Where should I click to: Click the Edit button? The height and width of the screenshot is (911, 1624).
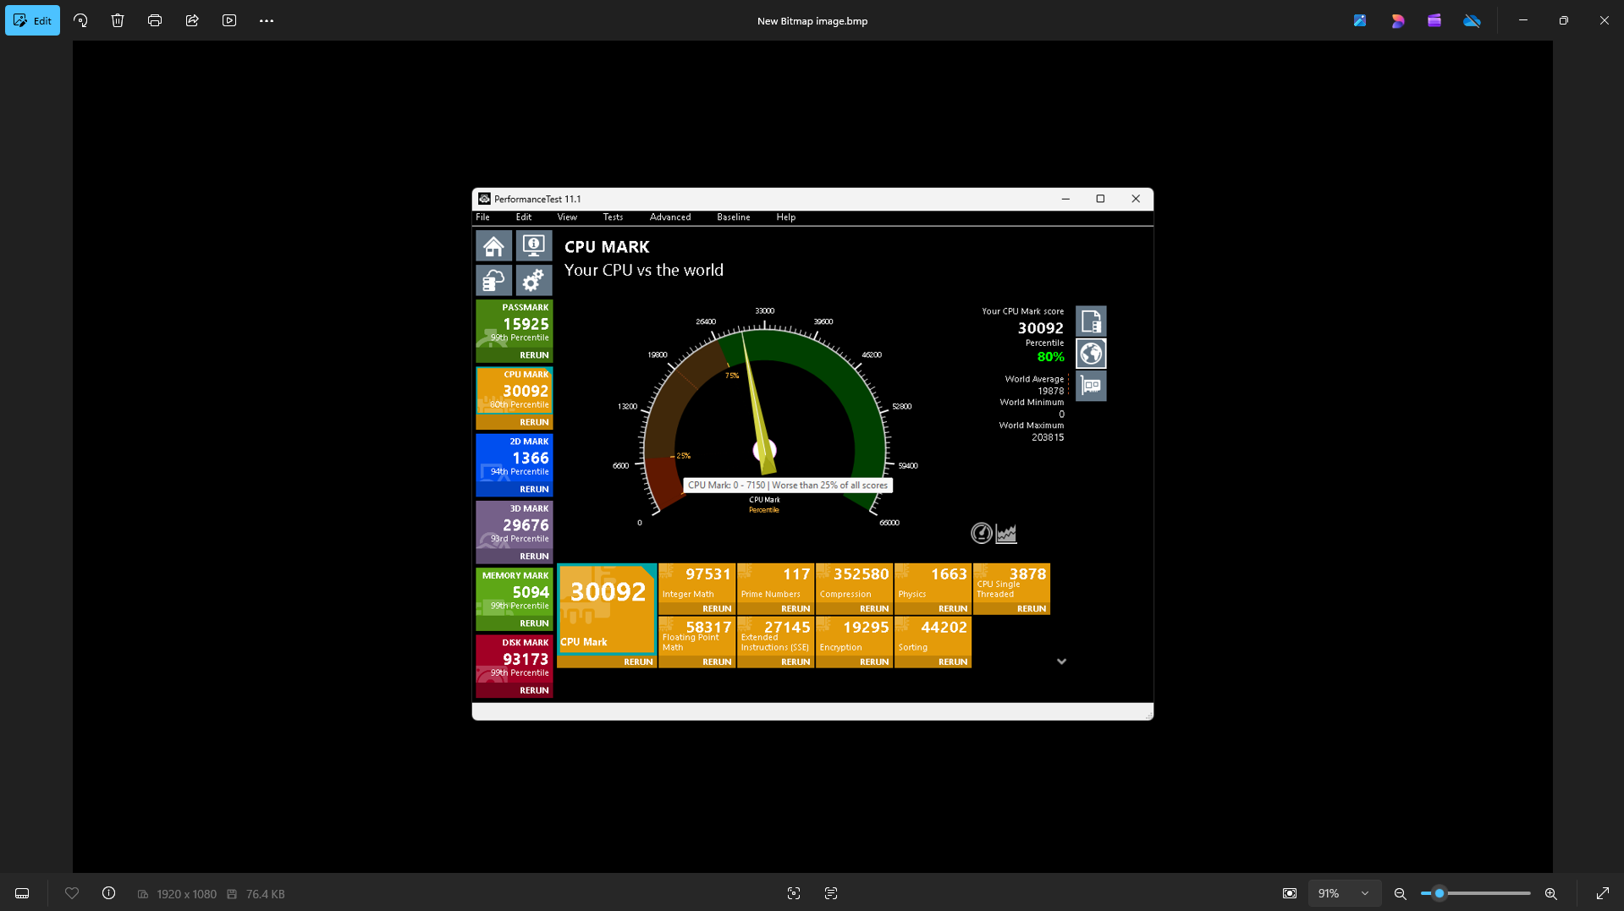(33, 20)
